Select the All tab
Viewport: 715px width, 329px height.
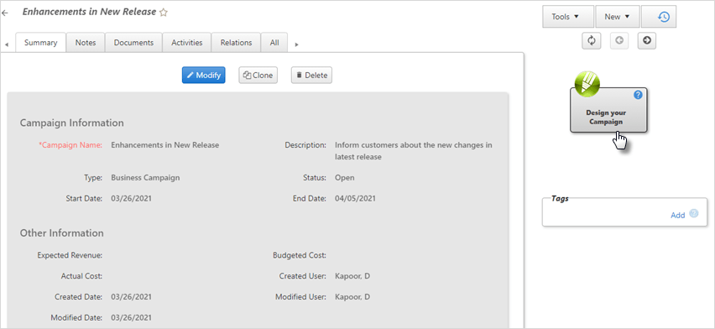274,43
